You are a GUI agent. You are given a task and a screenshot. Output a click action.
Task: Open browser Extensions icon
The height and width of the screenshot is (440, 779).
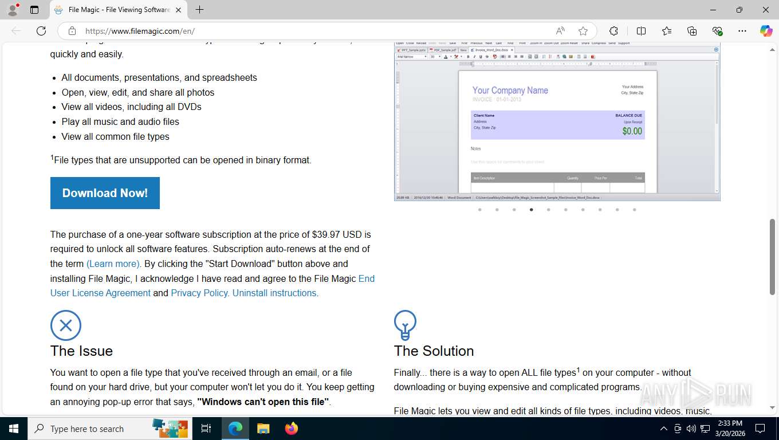click(613, 31)
